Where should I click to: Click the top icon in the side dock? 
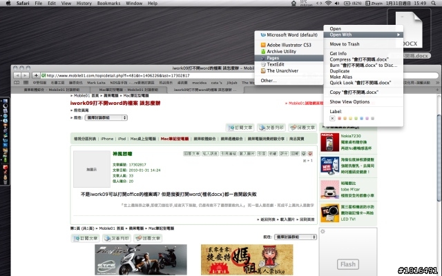click(x=5, y=101)
